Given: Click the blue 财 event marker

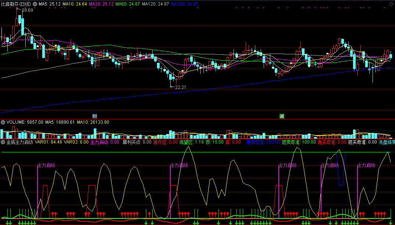Looking at the screenshot, I should [95, 116].
